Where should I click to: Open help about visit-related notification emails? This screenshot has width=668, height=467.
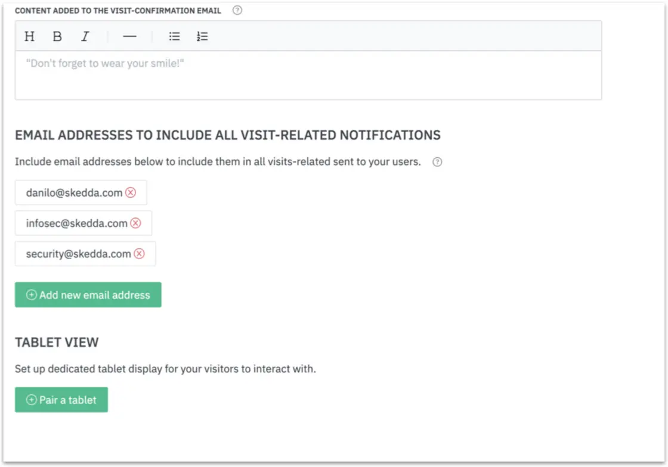437,161
